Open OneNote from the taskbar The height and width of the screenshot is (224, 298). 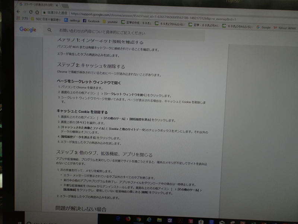pos(170,220)
